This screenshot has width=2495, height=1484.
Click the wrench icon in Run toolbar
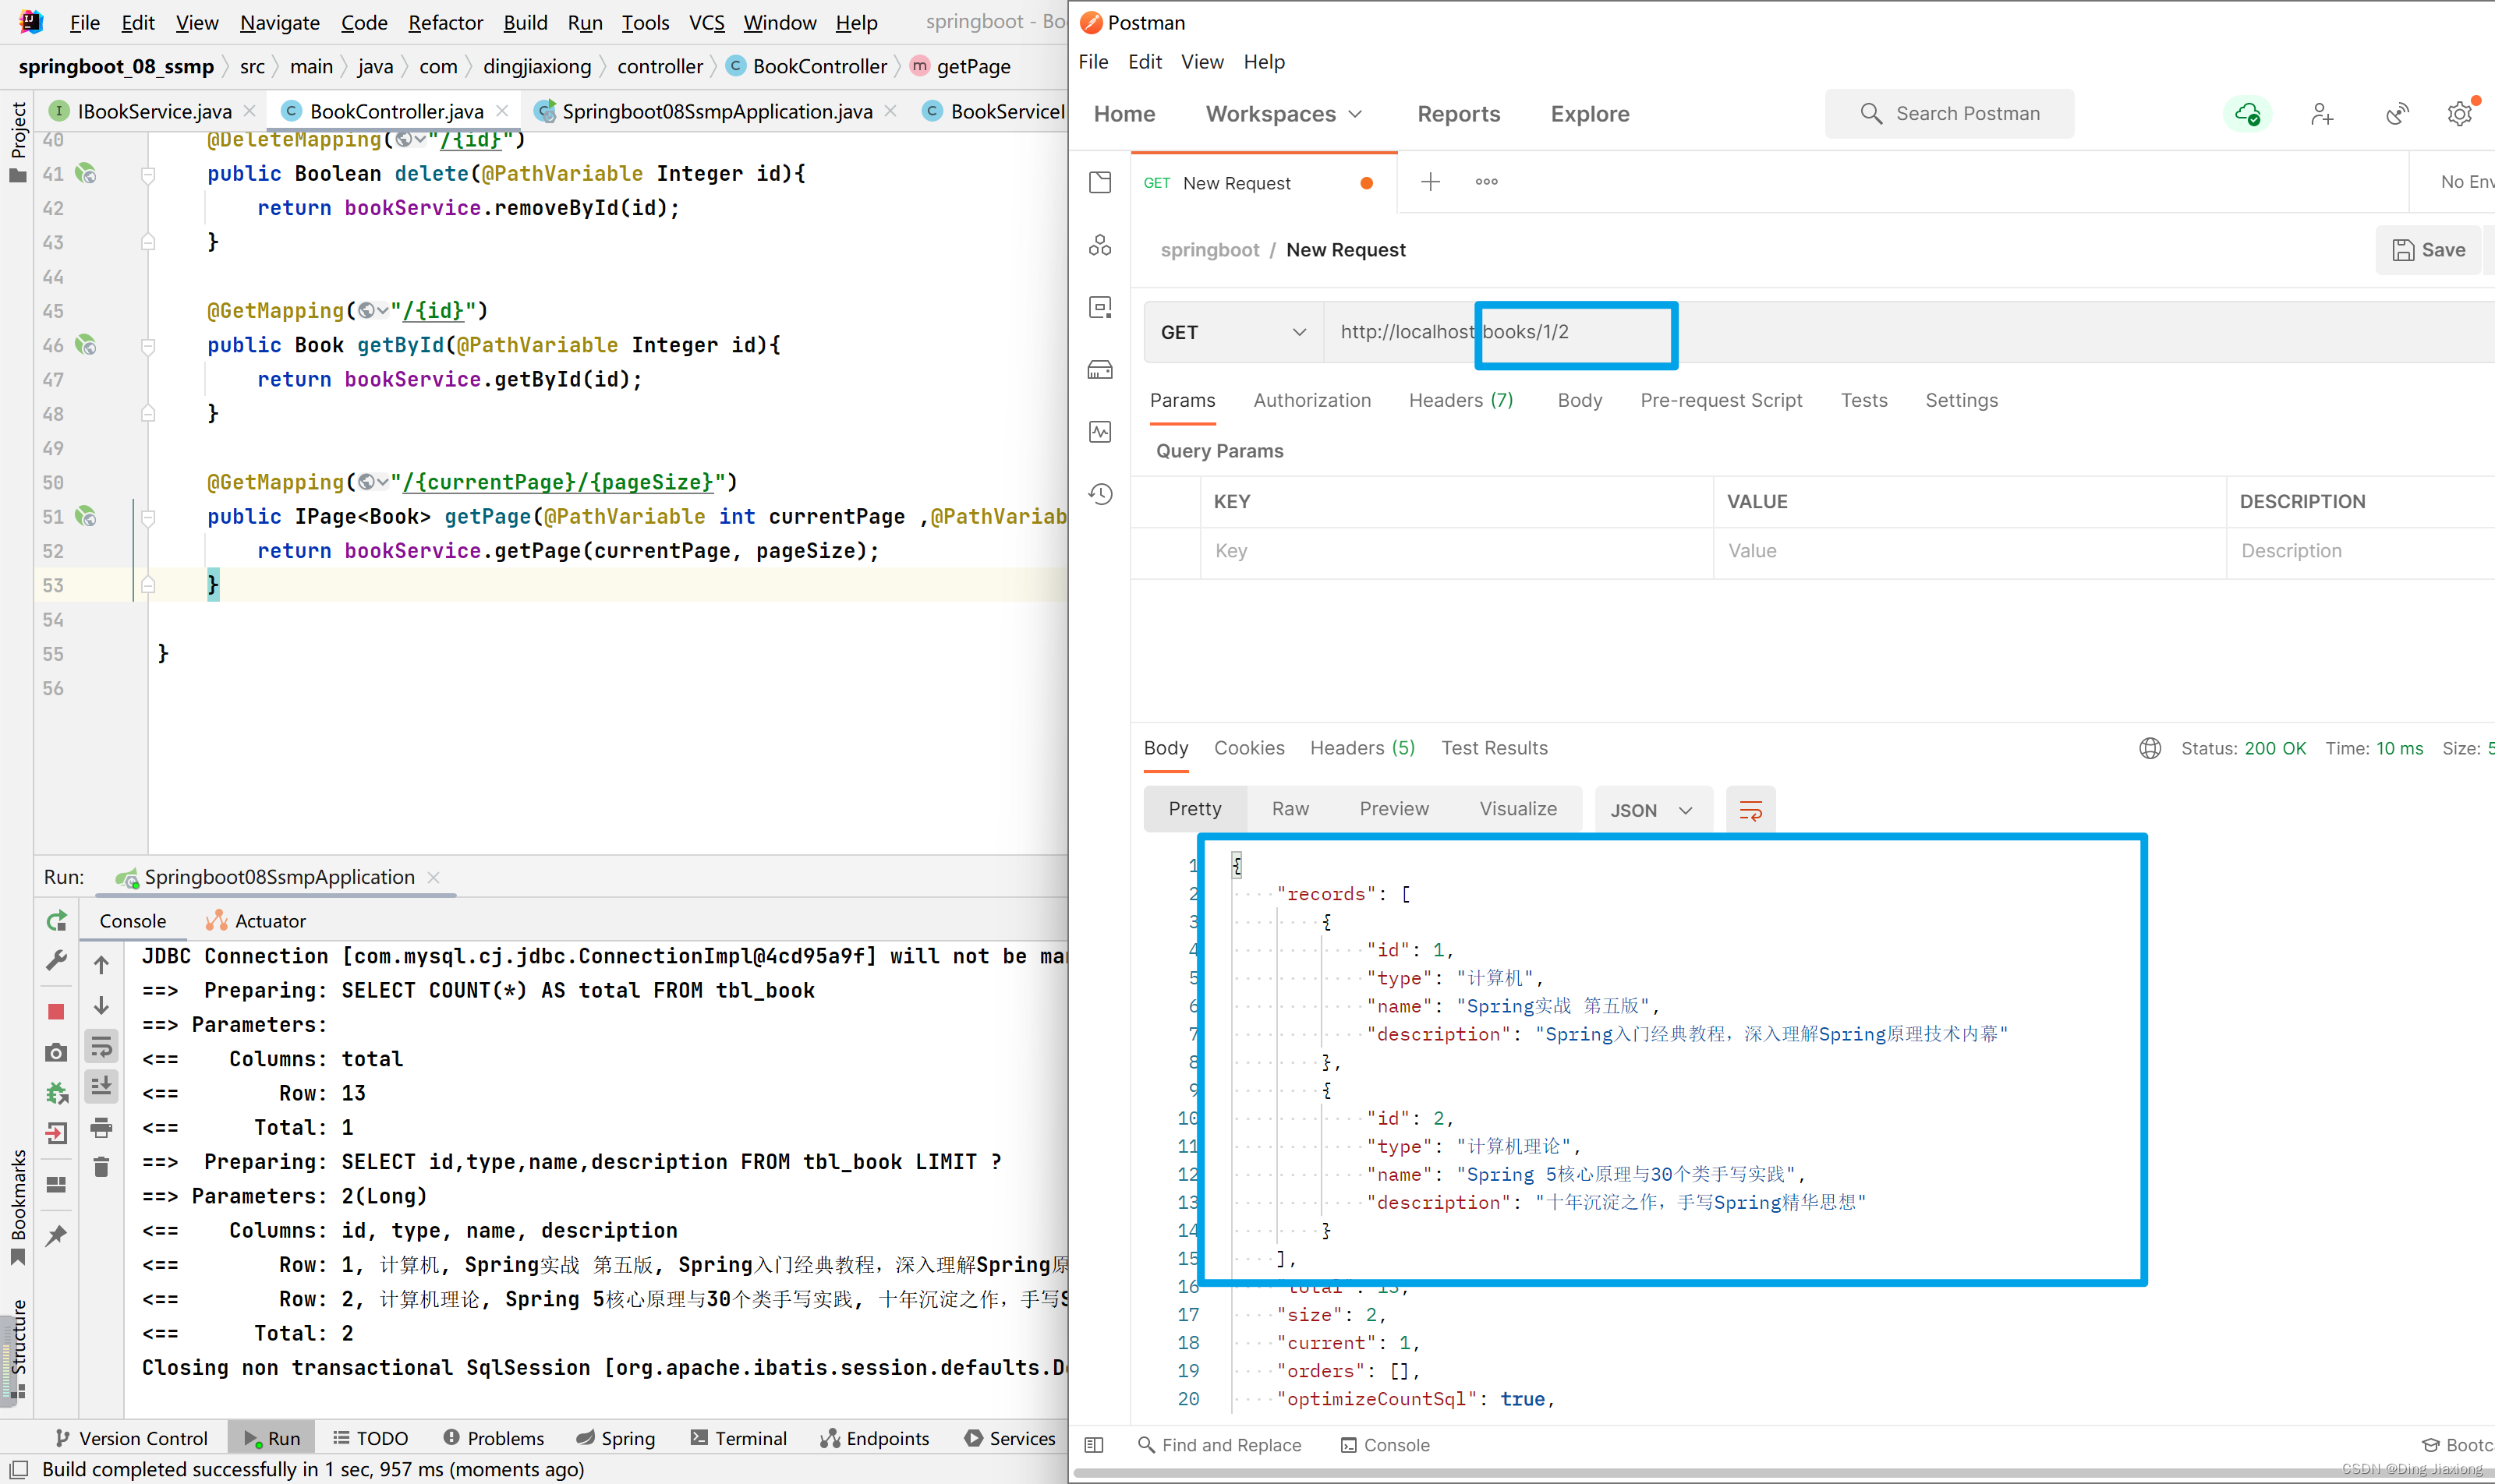pyautogui.click(x=56, y=960)
